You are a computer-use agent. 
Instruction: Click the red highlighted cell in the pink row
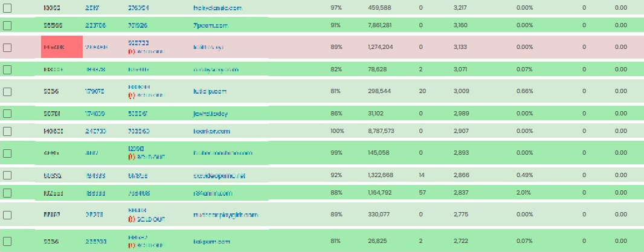[x=62, y=47]
